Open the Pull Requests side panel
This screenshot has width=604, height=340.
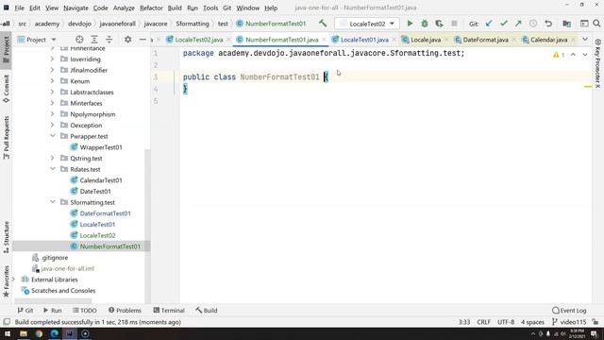point(7,138)
